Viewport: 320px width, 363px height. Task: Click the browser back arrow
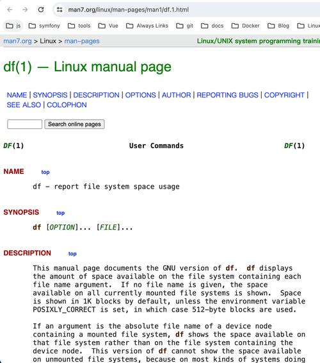tap(10, 10)
